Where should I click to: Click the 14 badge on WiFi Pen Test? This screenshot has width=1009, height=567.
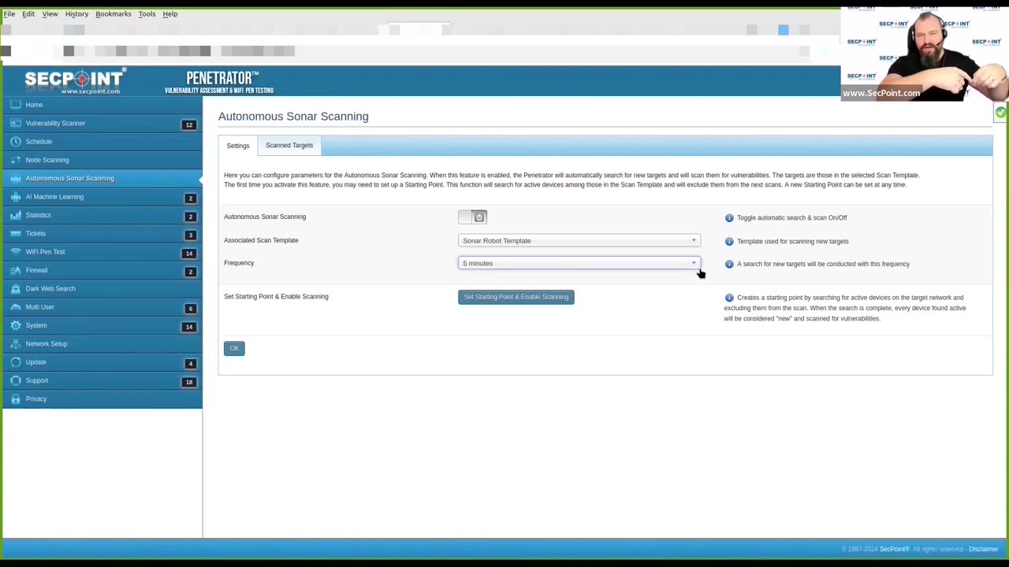pyautogui.click(x=189, y=253)
